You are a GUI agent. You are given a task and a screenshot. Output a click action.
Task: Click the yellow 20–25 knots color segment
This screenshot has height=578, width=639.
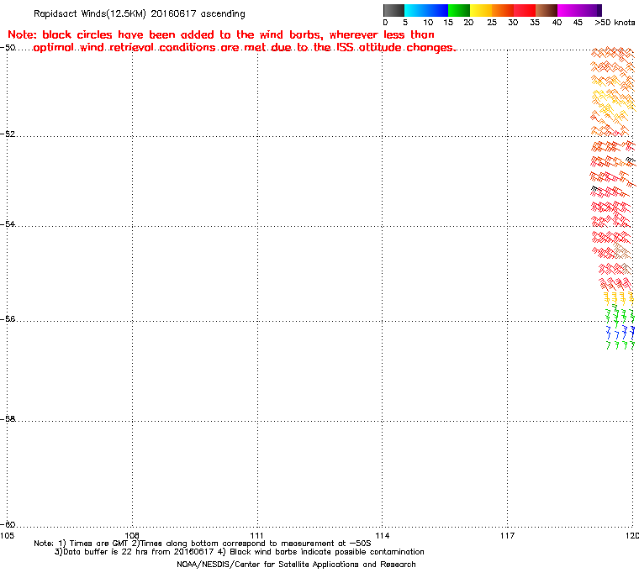pyautogui.click(x=481, y=10)
